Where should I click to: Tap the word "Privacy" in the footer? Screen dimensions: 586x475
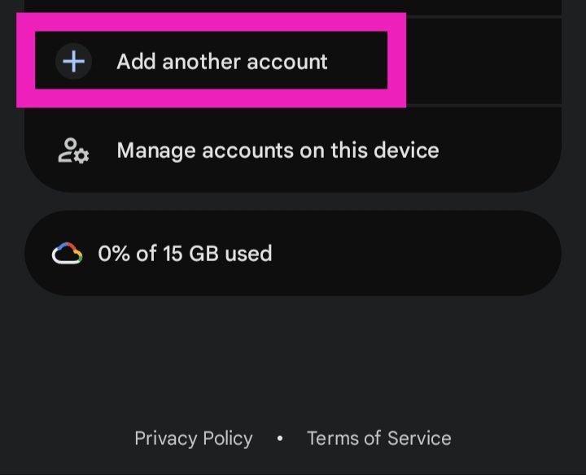tap(166, 438)
